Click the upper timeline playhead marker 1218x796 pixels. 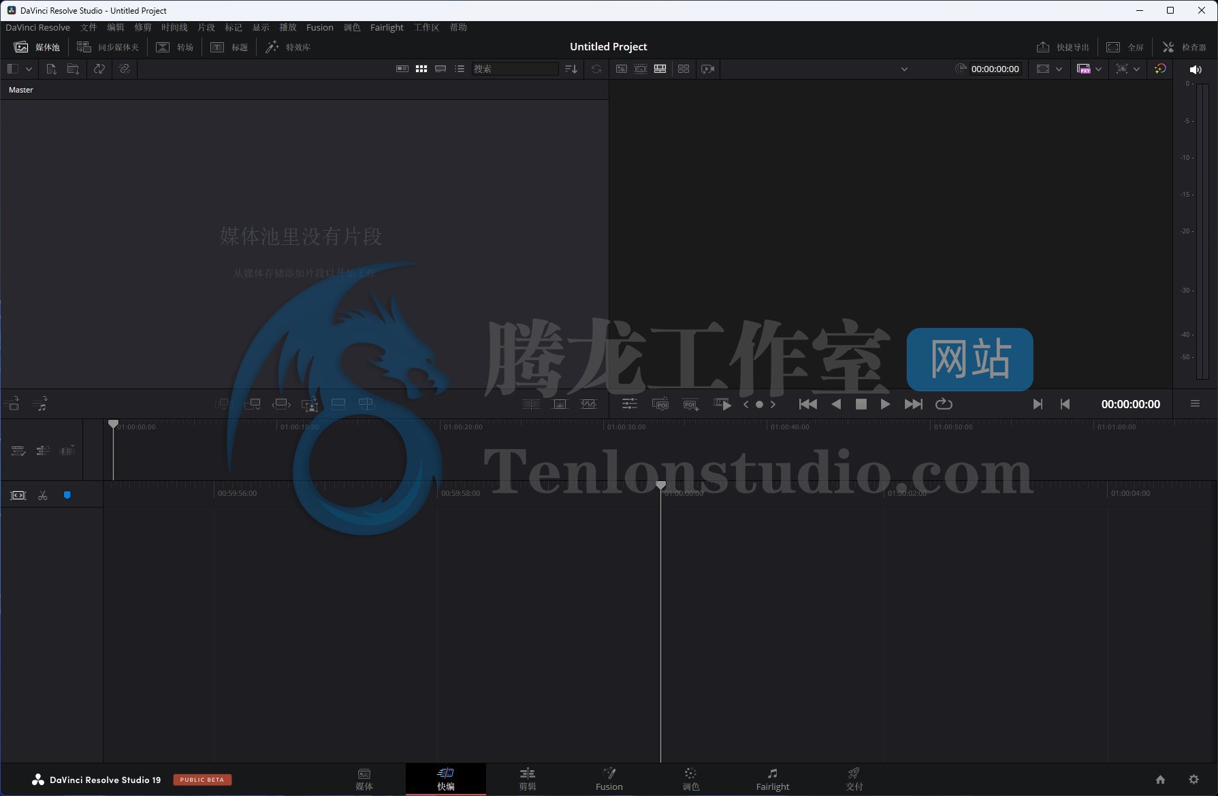[113, 425]
